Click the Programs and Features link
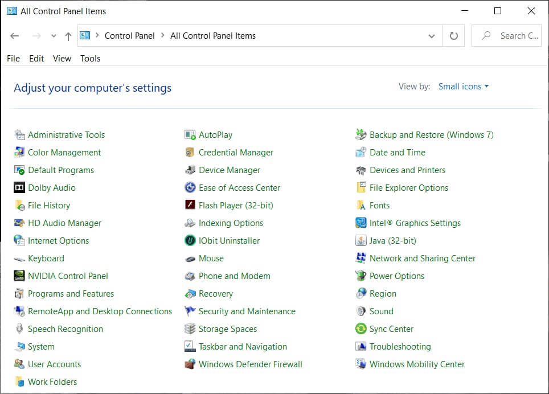The image size is (549, 394). pyautogui.click(x=71, y=294)
